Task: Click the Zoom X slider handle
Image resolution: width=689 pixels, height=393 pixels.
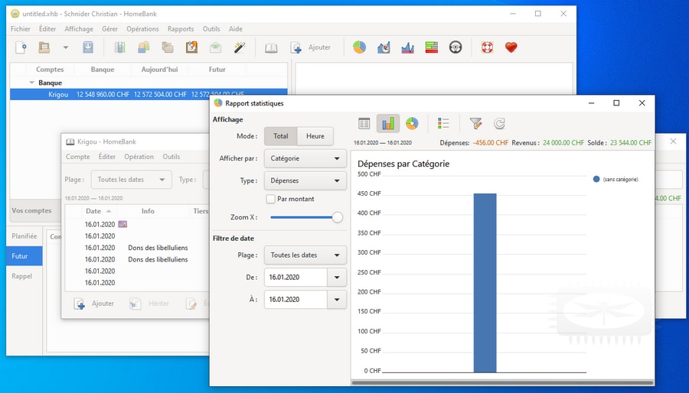Action: (x=337, y=217)
